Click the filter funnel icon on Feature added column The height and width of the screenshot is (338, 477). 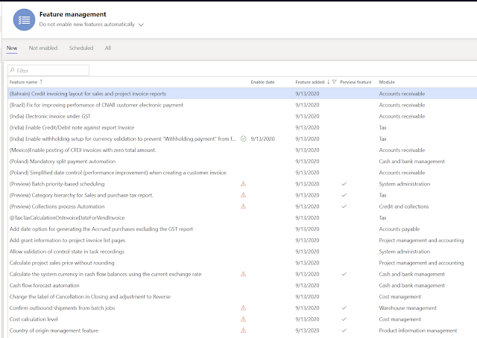click(335, 82)
